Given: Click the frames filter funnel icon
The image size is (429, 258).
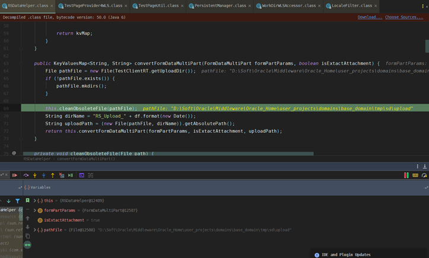Looking at the screenshot, I should [x=17, y=201].
